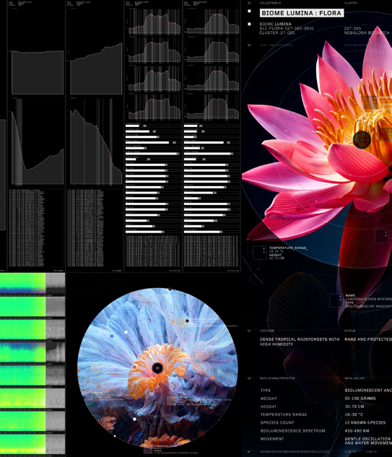Click the hash string in the bottom footer
This screenshot has width=392, height=457.
[x=295, y=452]
